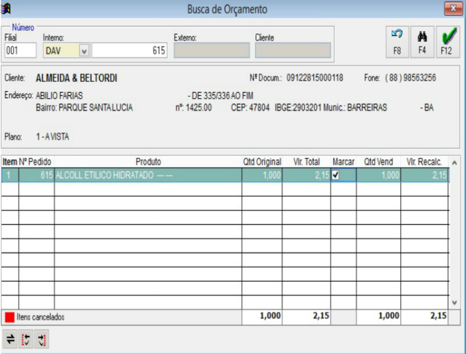Uncheck the Marcar checkbox for item 1
Viewport: 466px width, 354px height.
click(x=336, y=175)
